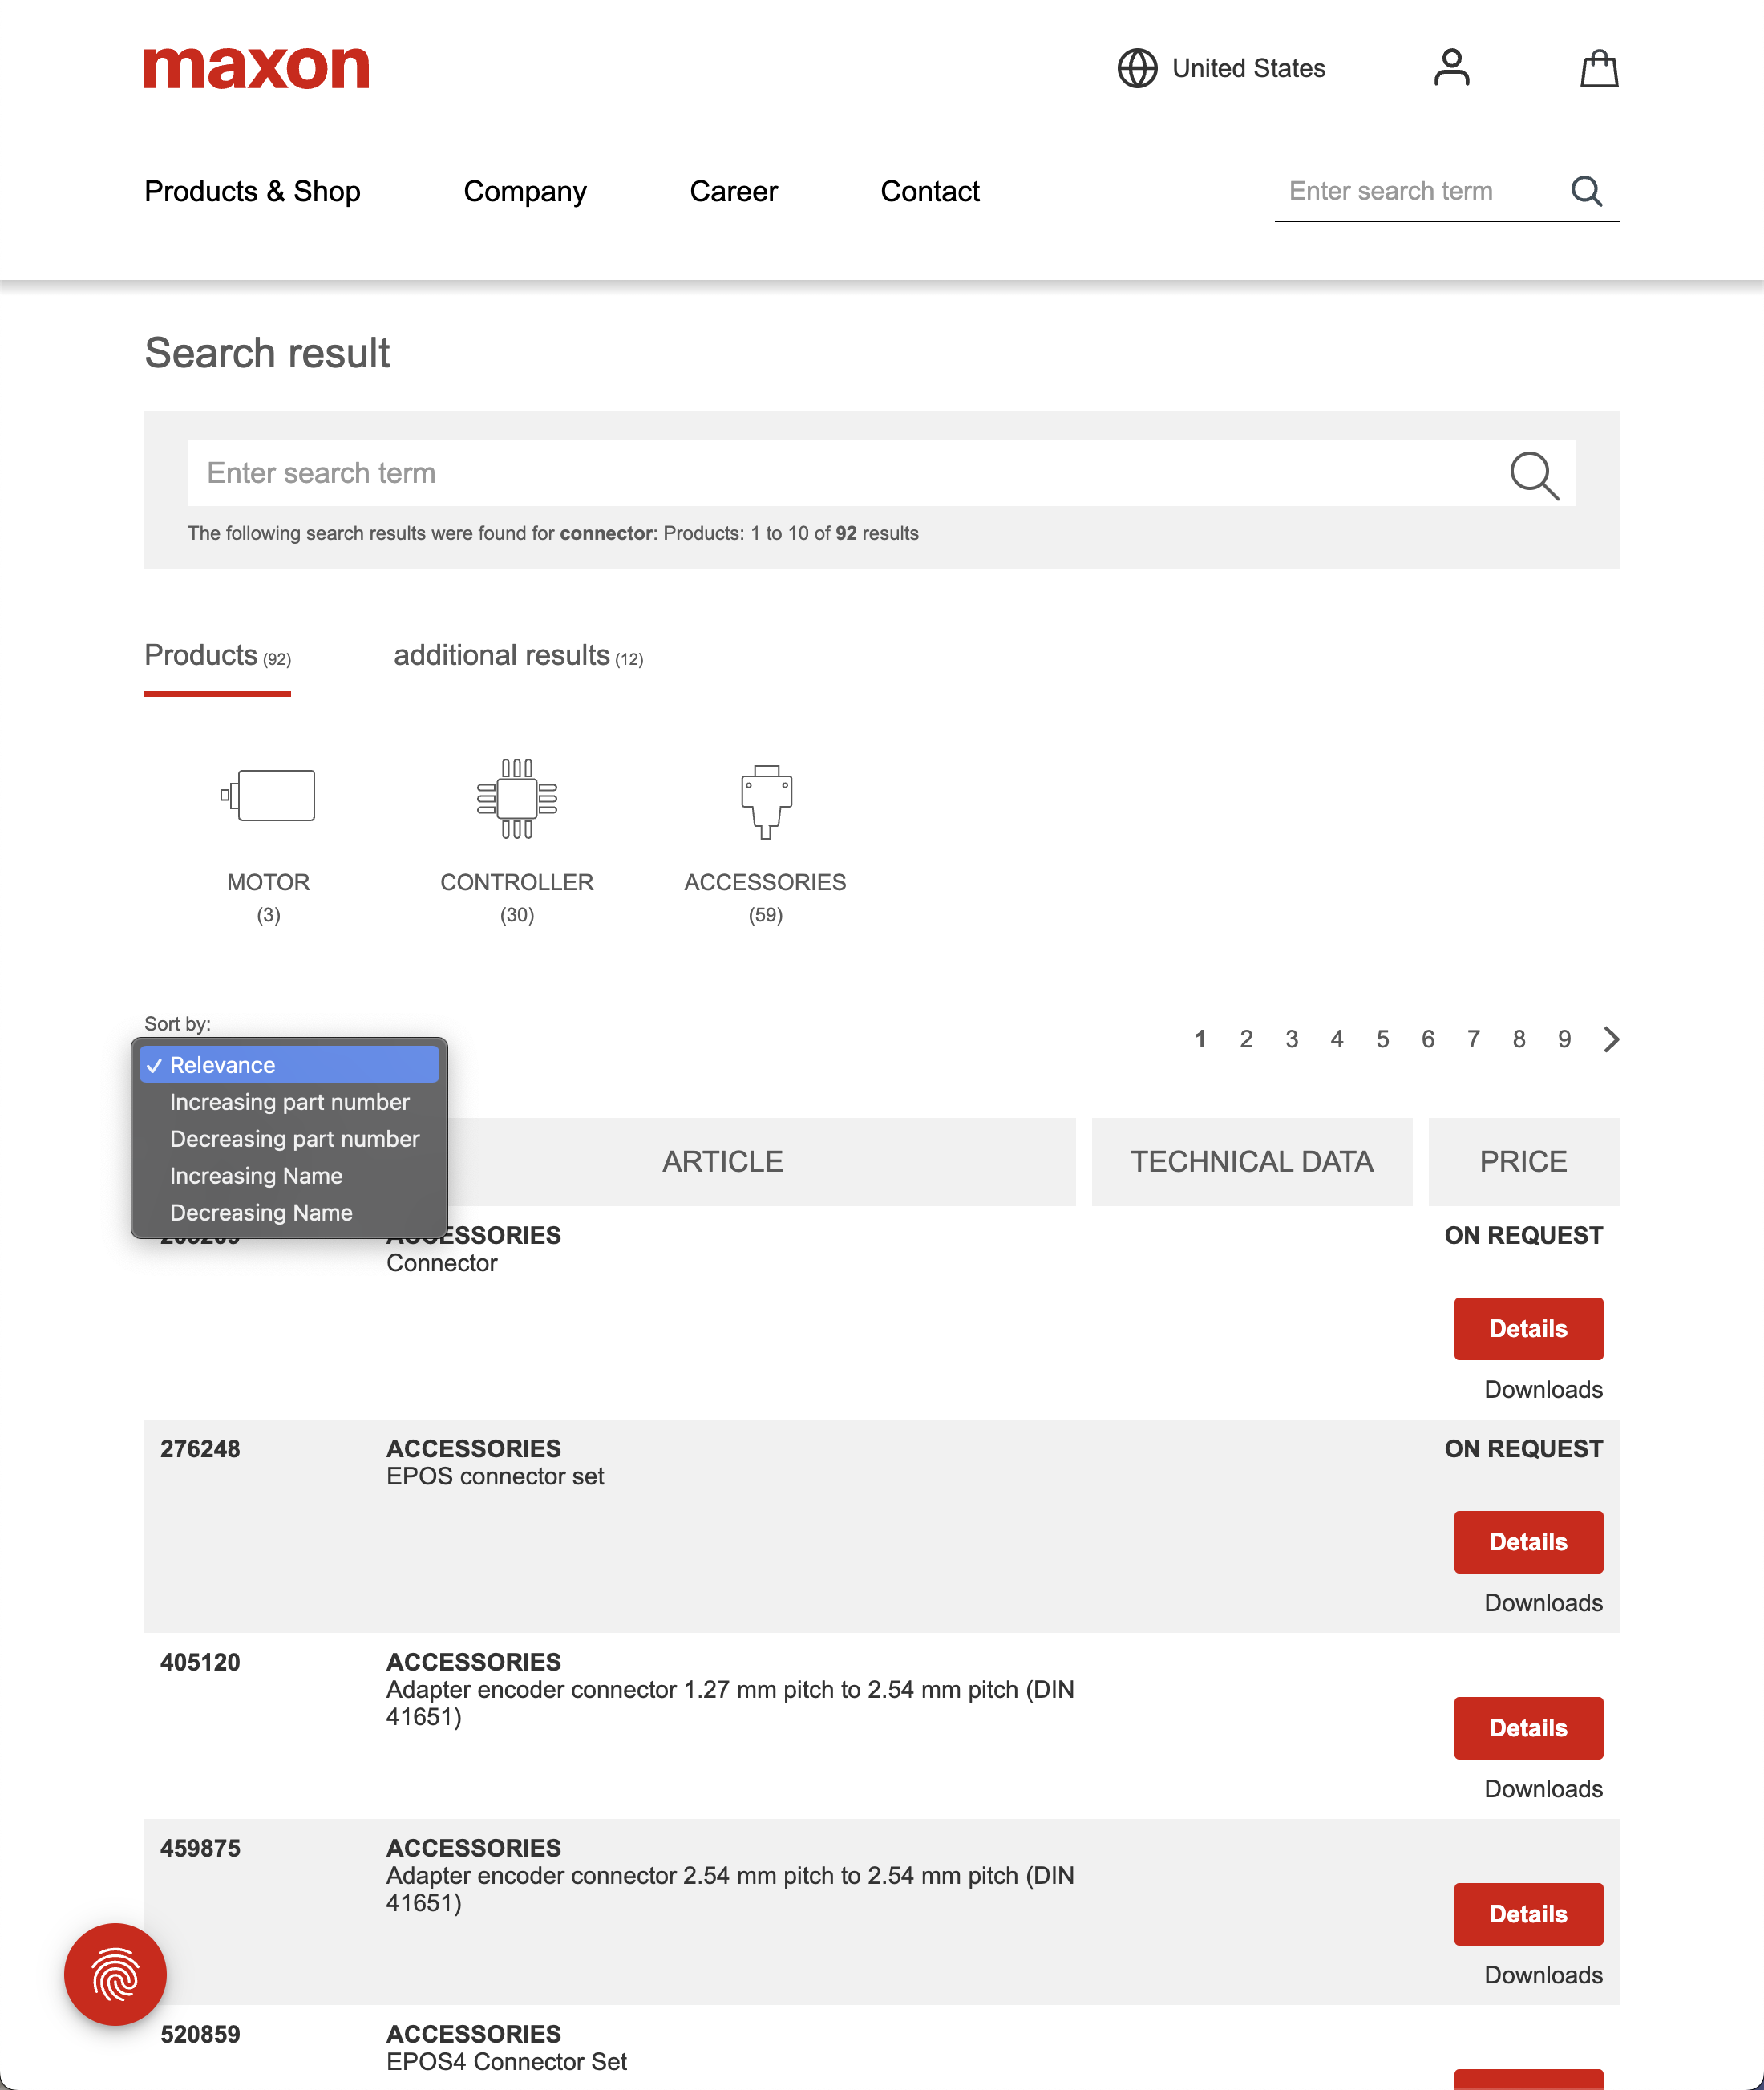Select the CONTROLLER category icon
This screenshot has width=1764, height=2090.
(x=517, y=798)
